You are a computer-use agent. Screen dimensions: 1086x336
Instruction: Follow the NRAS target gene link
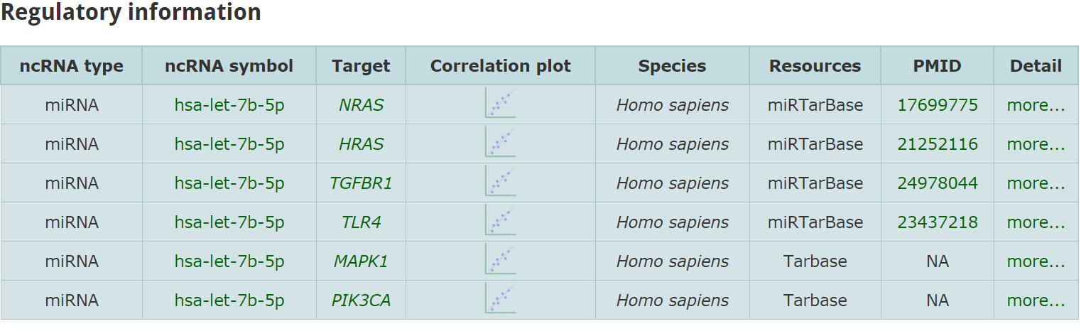tap(361, 105)
